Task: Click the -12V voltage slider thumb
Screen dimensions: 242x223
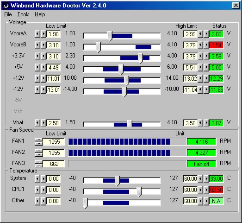Action: click(124, 91)
